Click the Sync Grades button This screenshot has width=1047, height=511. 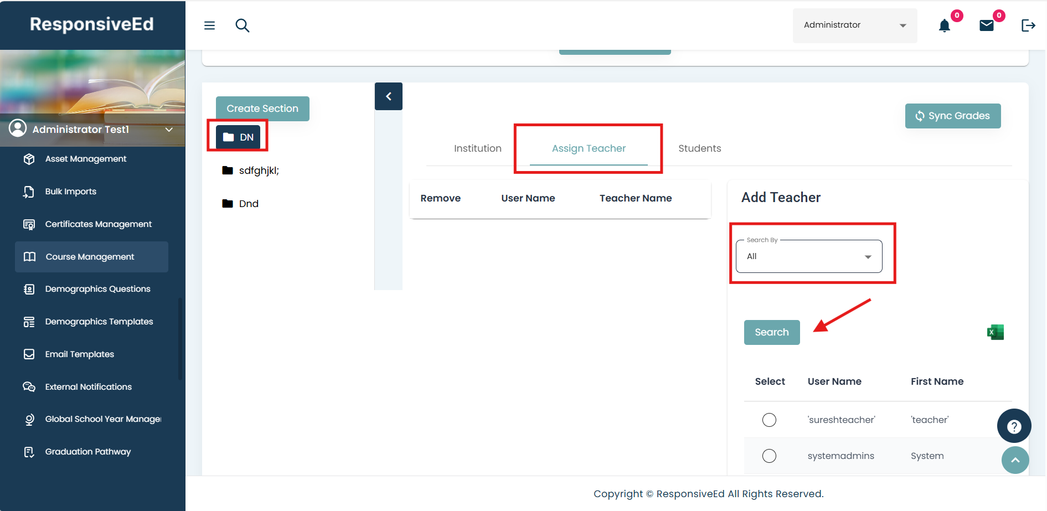[x=952, y=116]
